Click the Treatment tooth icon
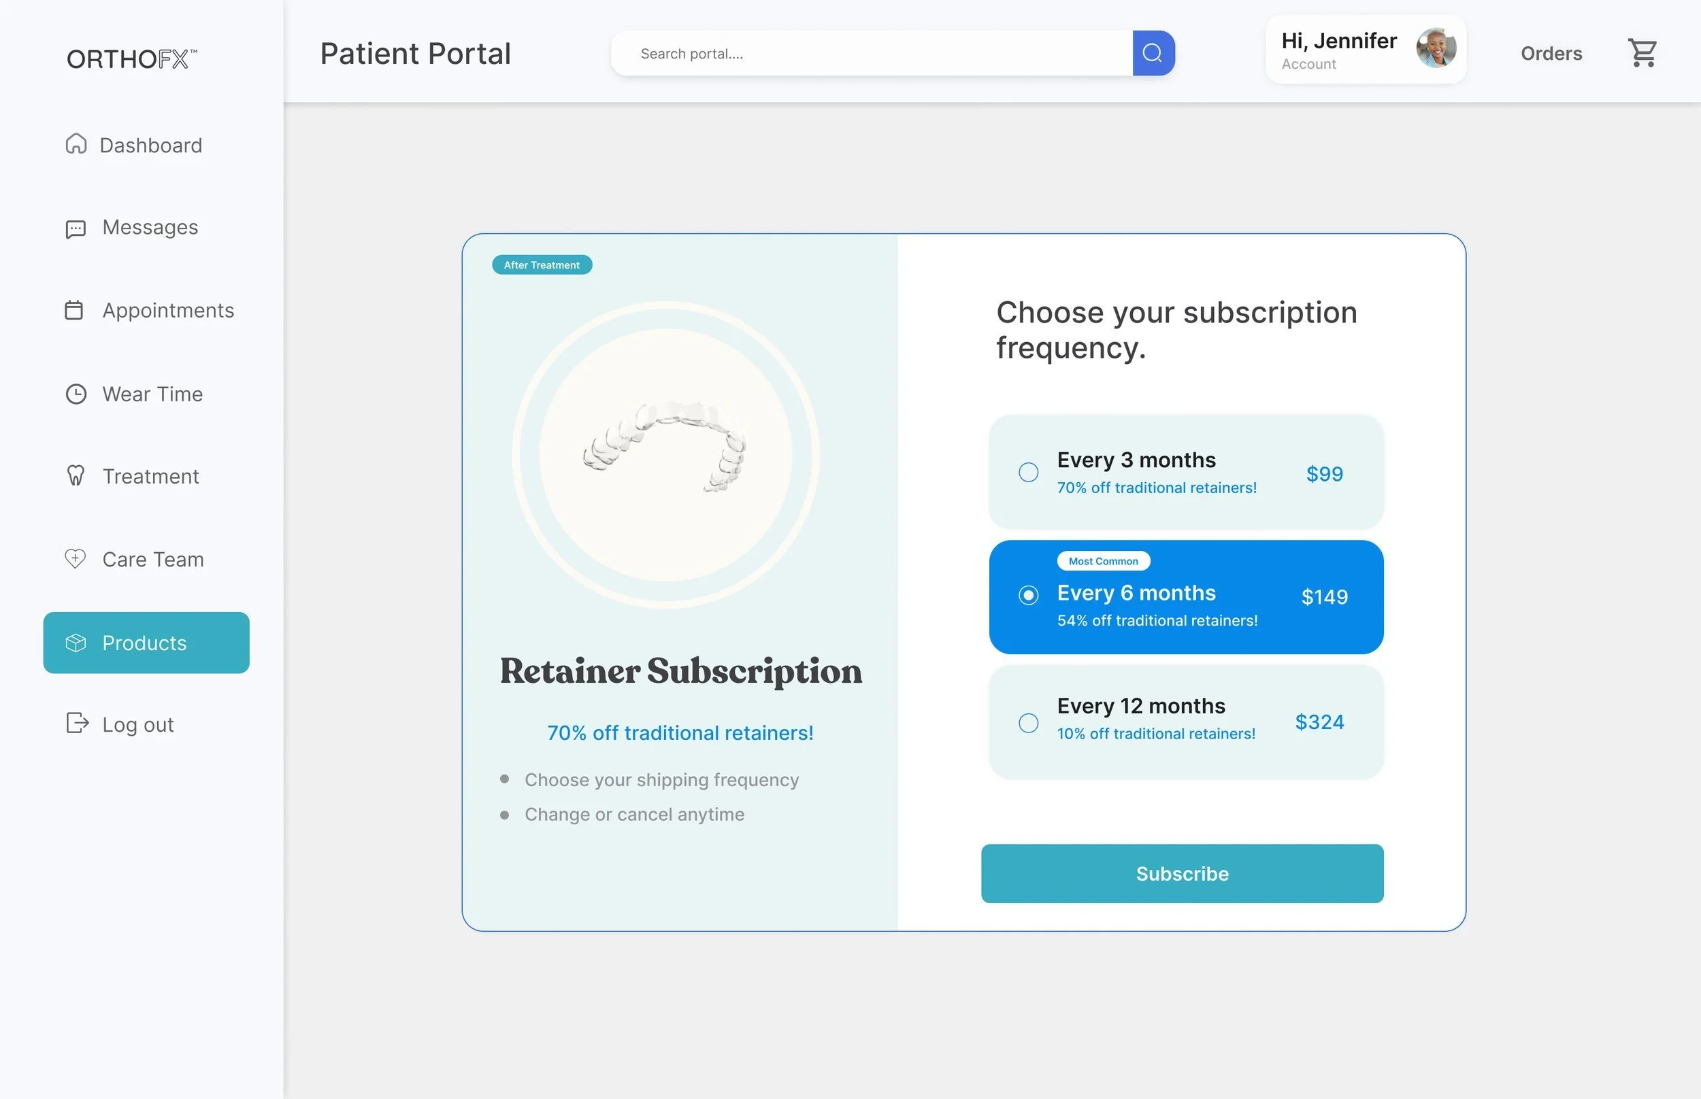 click(x=76, y=476)
